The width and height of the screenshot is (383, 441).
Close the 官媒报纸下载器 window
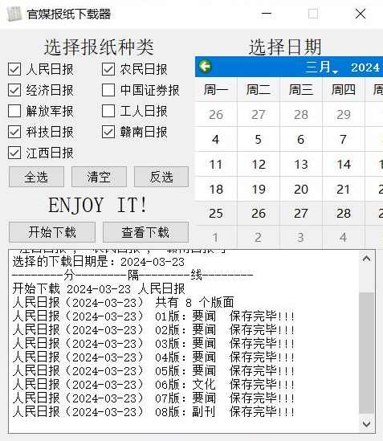[361, 14]
